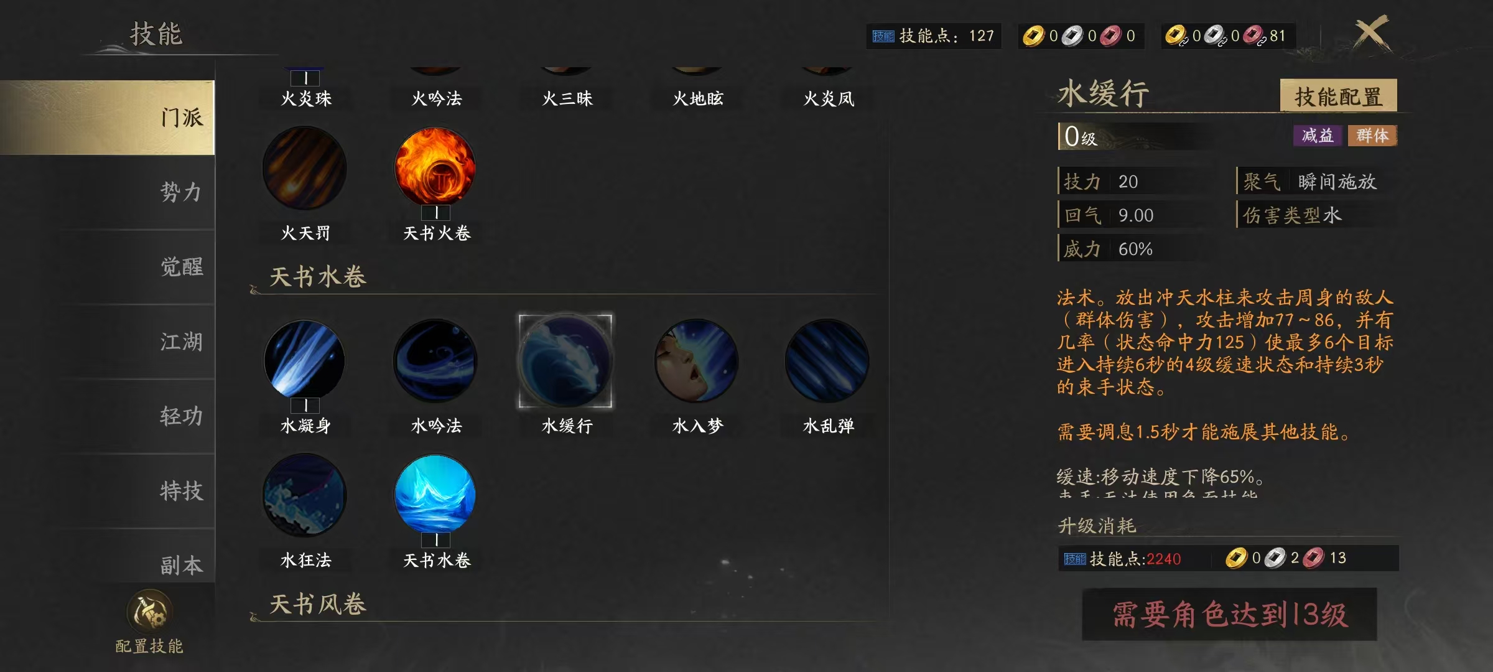Viewport: 1493px width, 672px height.
Task: Open the 配置技能 gear icon
Action: [x=149, y=611]
